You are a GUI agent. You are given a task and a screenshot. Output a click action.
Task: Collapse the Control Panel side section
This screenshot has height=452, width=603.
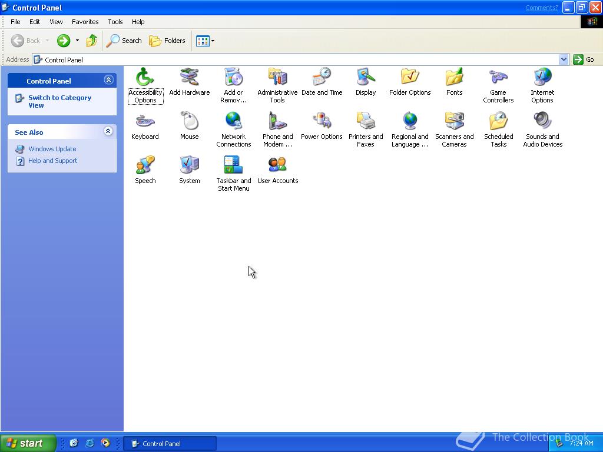click(108, 80)
